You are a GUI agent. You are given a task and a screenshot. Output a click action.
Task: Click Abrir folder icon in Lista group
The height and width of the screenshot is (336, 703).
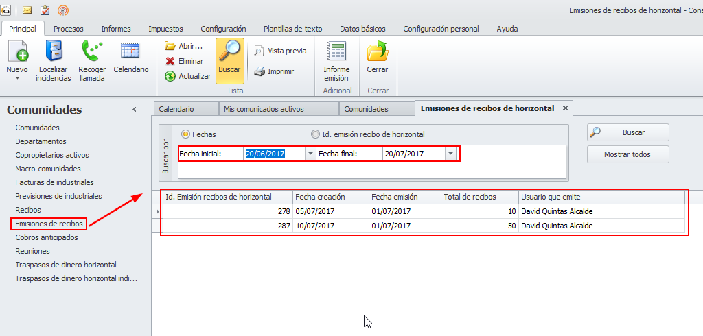170,46
